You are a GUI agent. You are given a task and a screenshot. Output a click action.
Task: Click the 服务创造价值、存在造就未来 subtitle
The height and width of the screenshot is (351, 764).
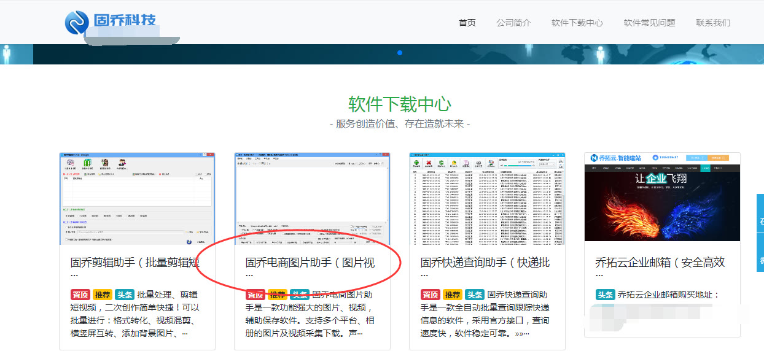pos(400,123)
